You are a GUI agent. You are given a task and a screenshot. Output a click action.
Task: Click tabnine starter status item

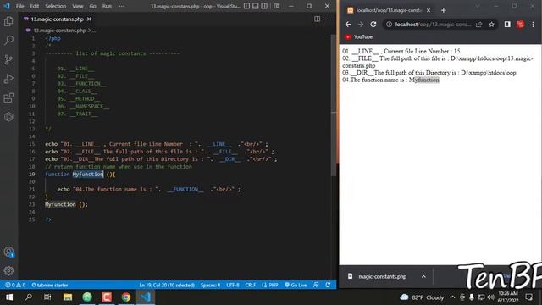tap(50, 285)
